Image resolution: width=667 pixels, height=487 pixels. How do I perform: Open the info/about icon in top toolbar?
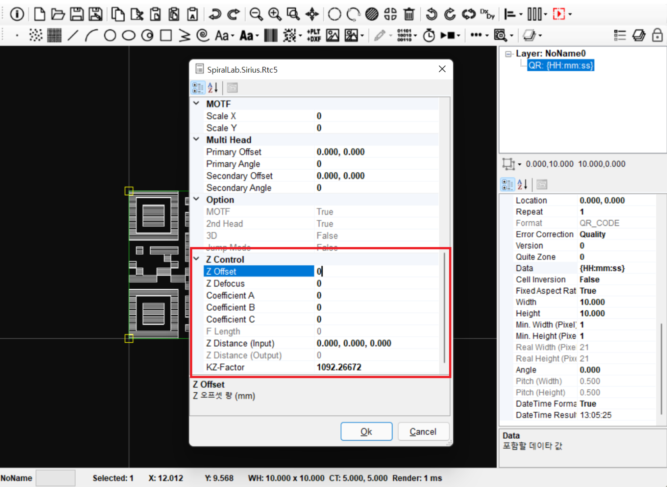17,14
